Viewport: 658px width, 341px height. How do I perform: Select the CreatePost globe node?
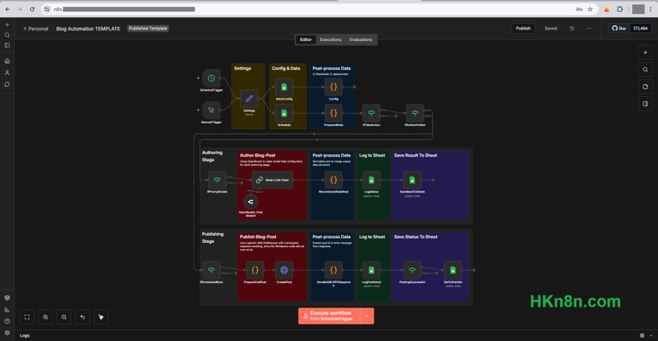point(284,270)
